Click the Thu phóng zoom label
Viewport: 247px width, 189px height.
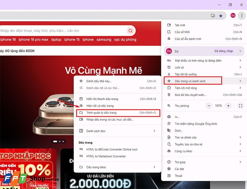click(x=182, y=106)
